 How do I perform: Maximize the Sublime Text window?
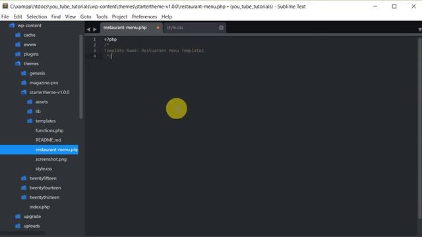pyautogui.click(x=394, y=6)
